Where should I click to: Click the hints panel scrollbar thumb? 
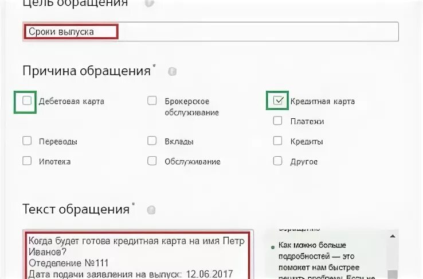pyautogui.click(x=393, y=274)
